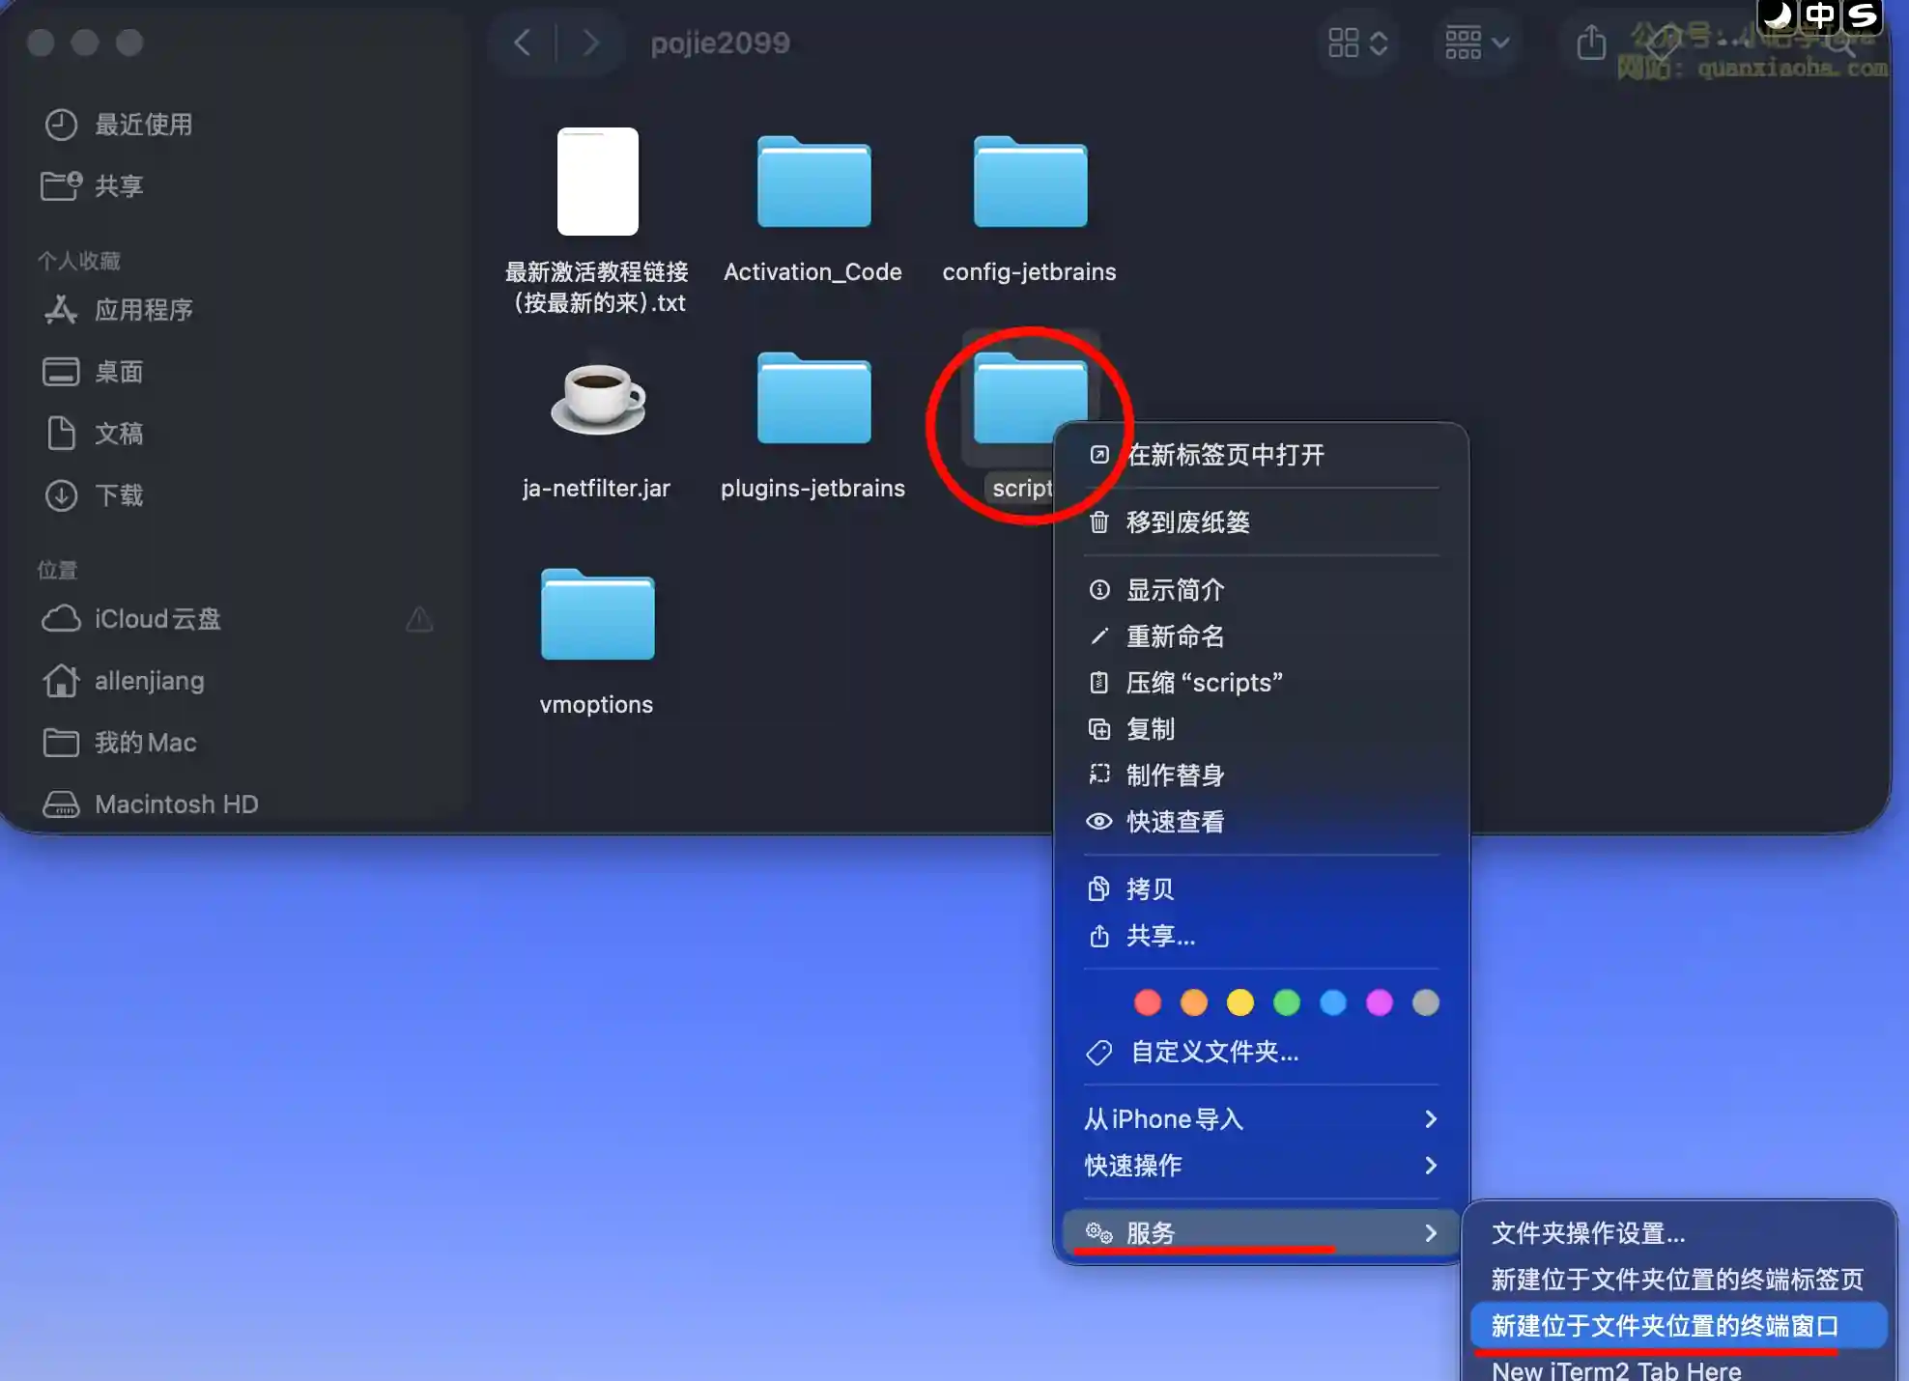Open the icon view switcher dropdown
This screenshot has height=1381, width=1909.
click(x=1357, y=42)
